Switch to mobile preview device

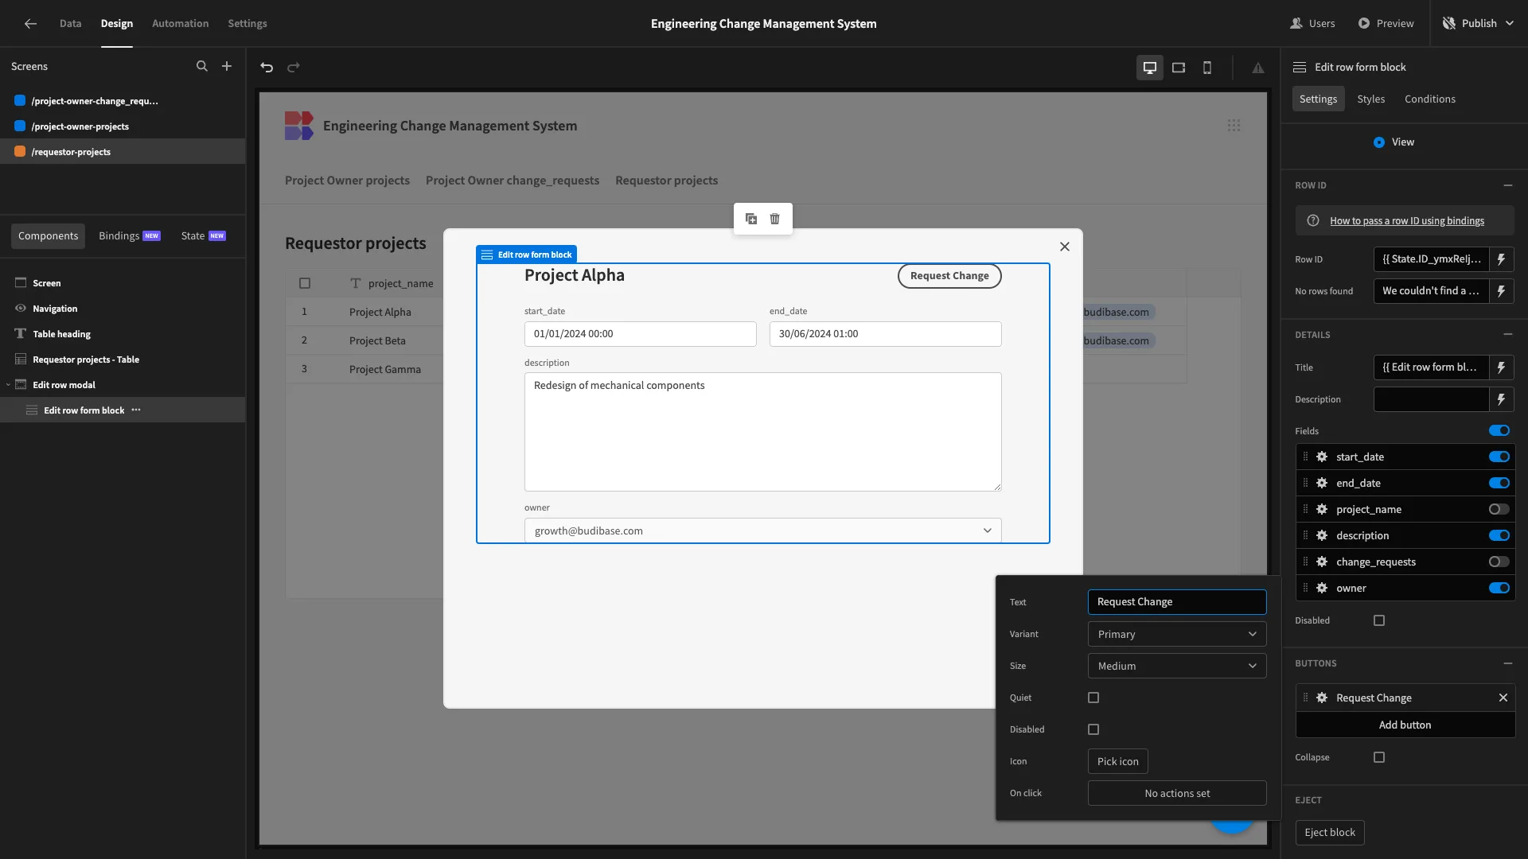pos(1207,68)
